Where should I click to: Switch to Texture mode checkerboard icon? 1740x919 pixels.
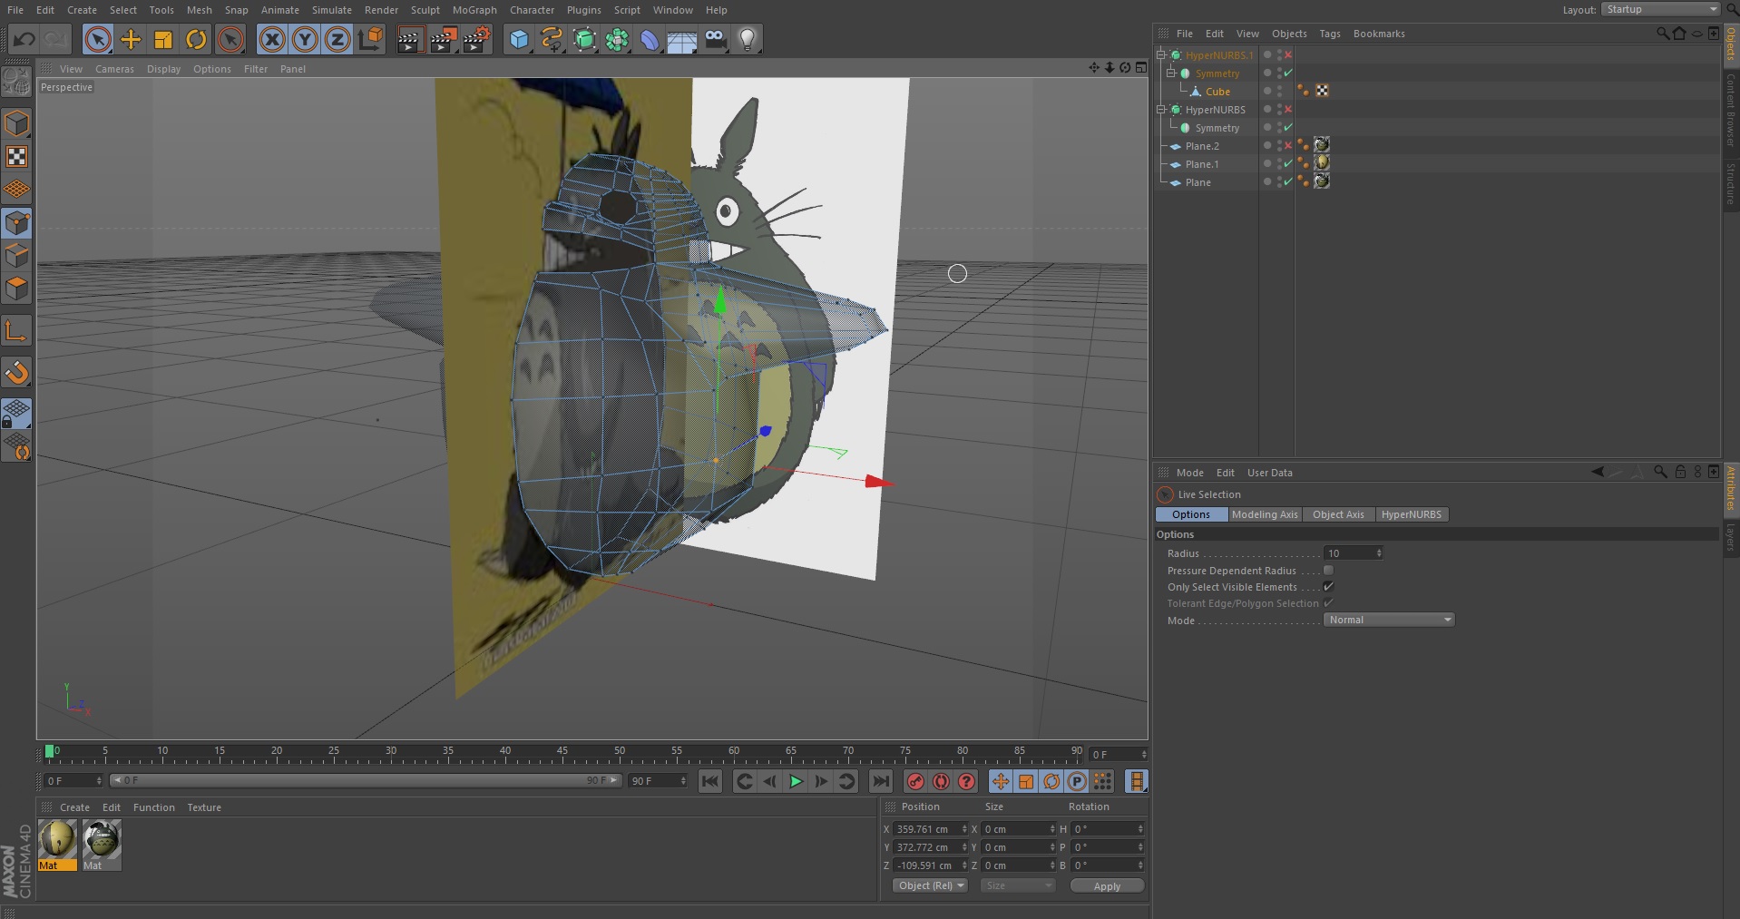point(16,157)
